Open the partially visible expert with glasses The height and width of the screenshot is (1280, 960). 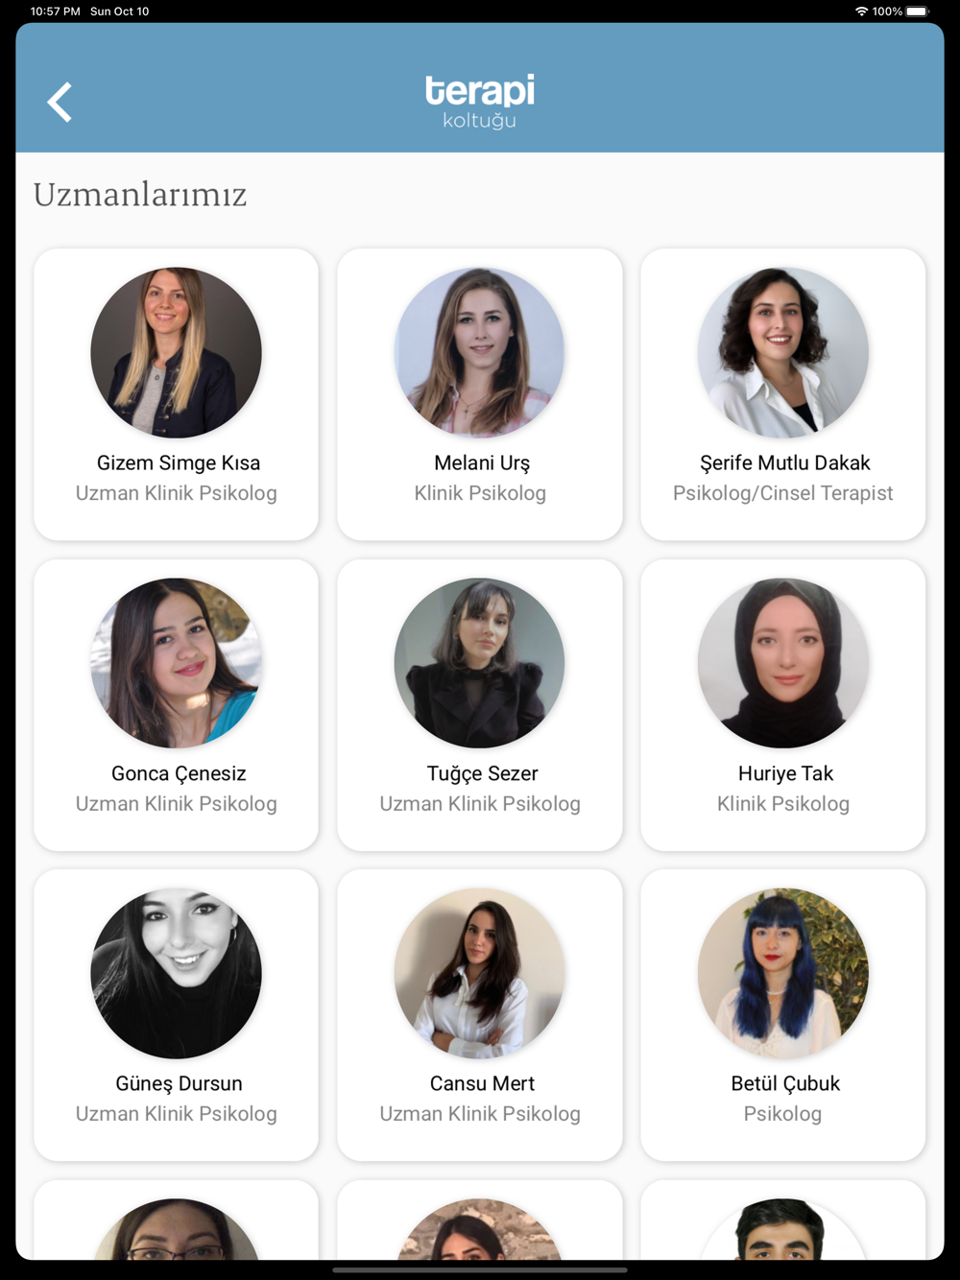click(177, 1228)
